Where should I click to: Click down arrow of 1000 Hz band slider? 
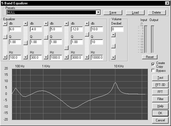point(46,57)
